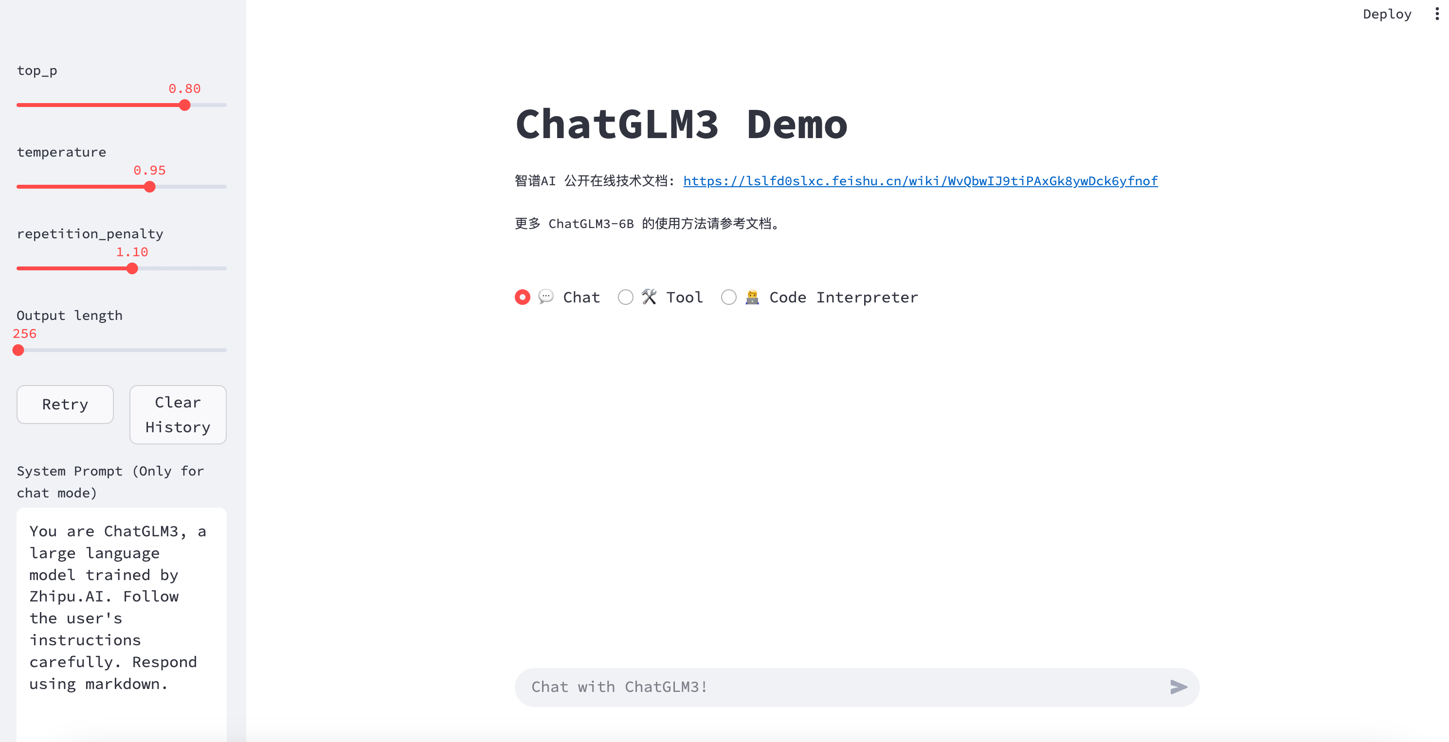The image size is (1449, 742).
Task: Click the send message arrow icon
Action: (1178, 687)
